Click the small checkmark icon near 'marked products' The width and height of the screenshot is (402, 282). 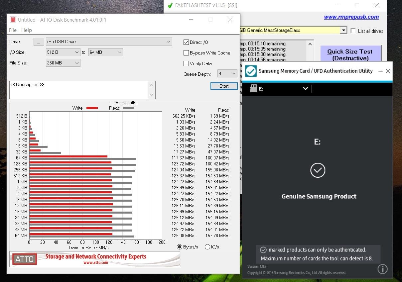tap(263, 250)
